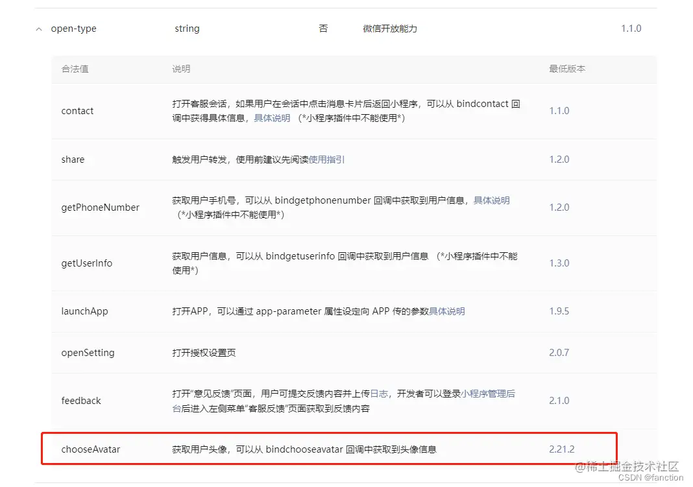Select the 微信开放能力 description text
This screenshot has width=693, height=487.
coord(390,29)
